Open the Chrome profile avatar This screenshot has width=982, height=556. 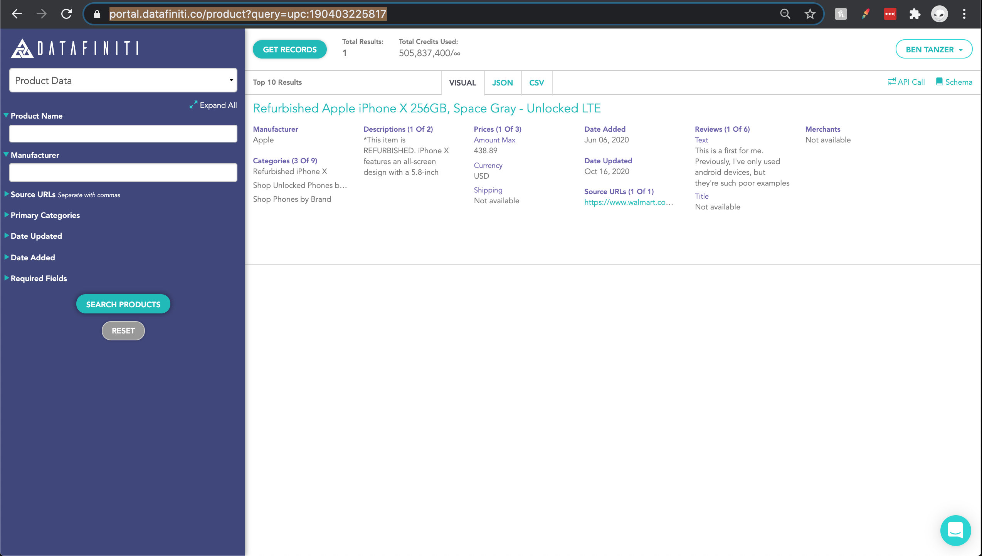pyautogui.click(x=939, y=14)
